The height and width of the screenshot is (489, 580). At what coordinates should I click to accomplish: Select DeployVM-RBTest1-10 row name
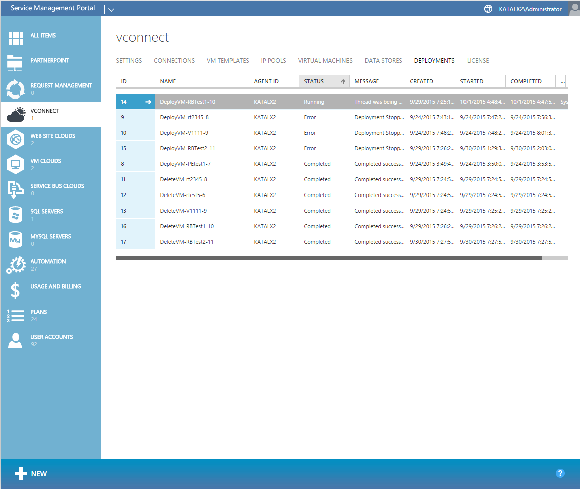[x=187, y=102]
